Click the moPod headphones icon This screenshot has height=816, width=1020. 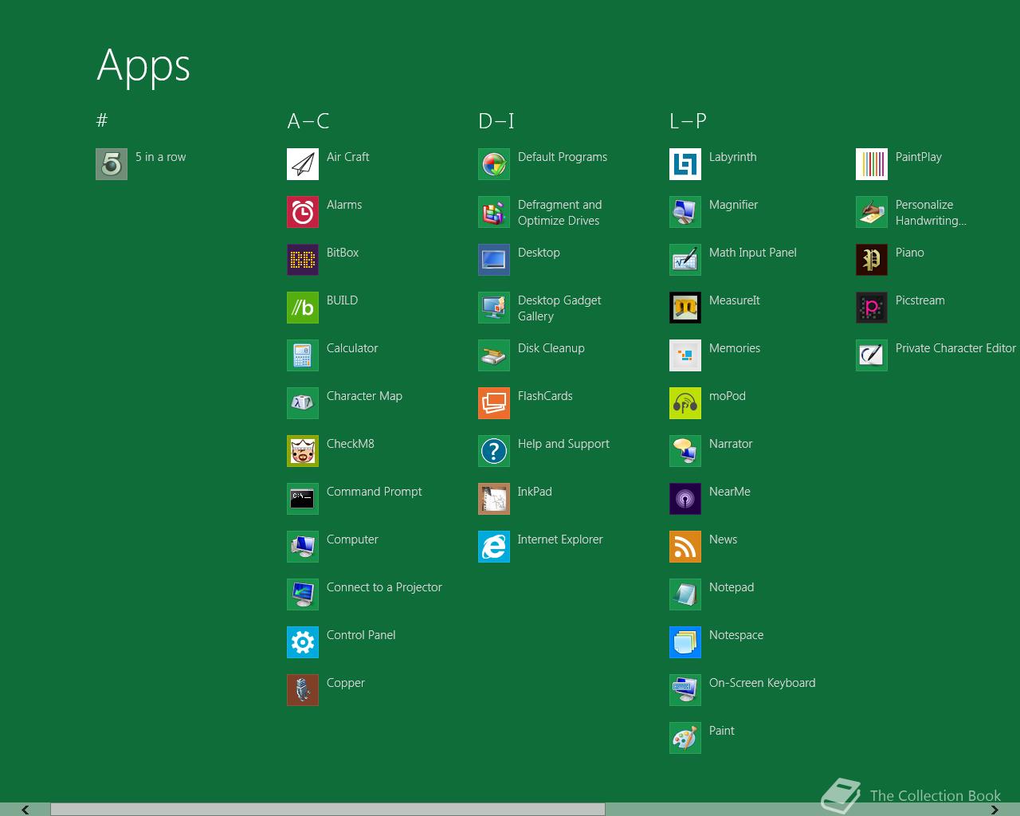[685, 403]
